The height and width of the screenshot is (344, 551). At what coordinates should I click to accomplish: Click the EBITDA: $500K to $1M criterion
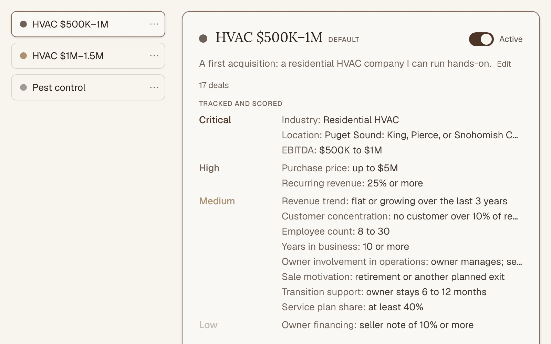pos(332,150)
